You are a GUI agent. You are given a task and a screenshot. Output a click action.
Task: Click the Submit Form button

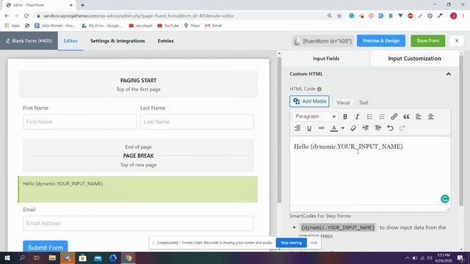(46, 246)
